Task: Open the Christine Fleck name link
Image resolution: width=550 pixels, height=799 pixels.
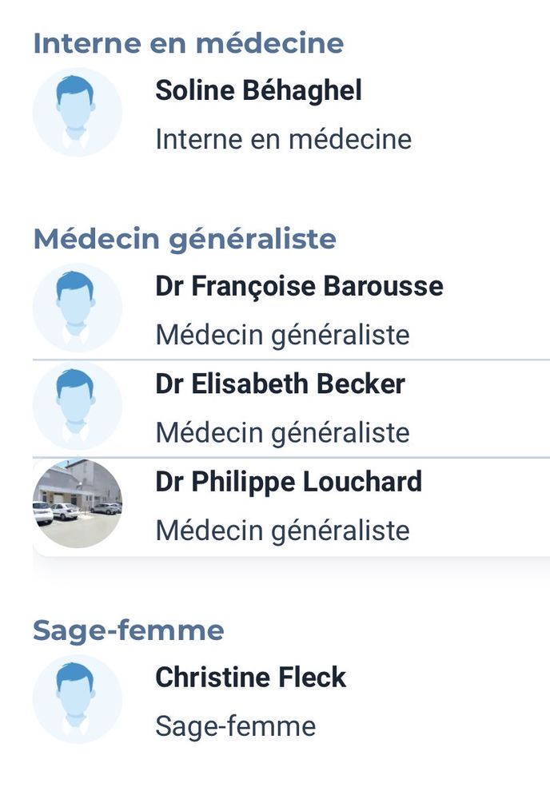Action: coord(250,678)
